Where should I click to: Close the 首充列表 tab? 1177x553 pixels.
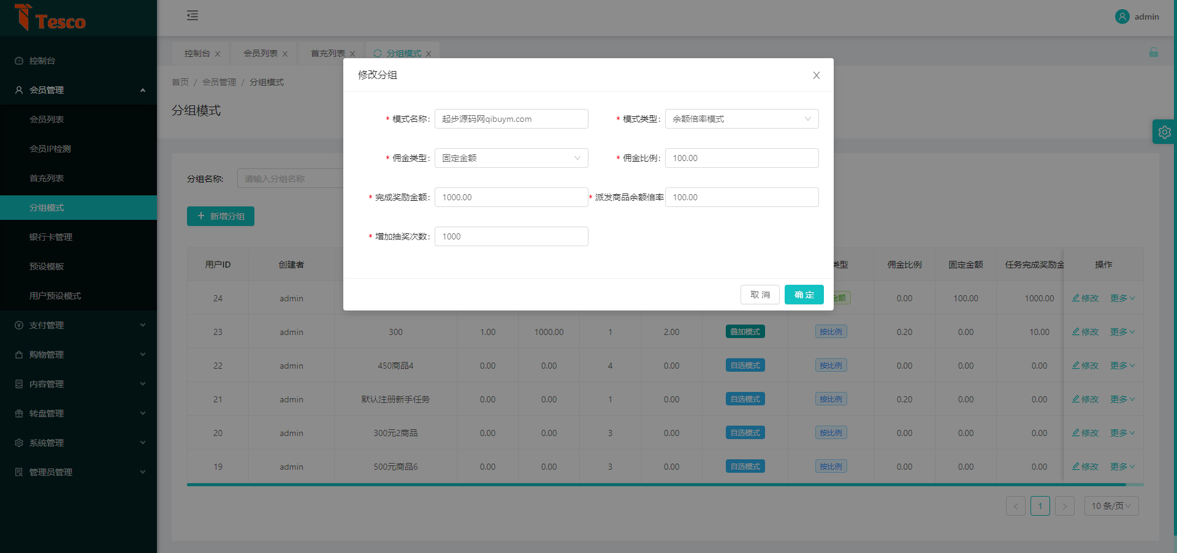352,54
